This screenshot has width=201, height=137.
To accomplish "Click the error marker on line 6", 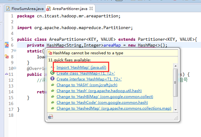I will tap(7, 45).
